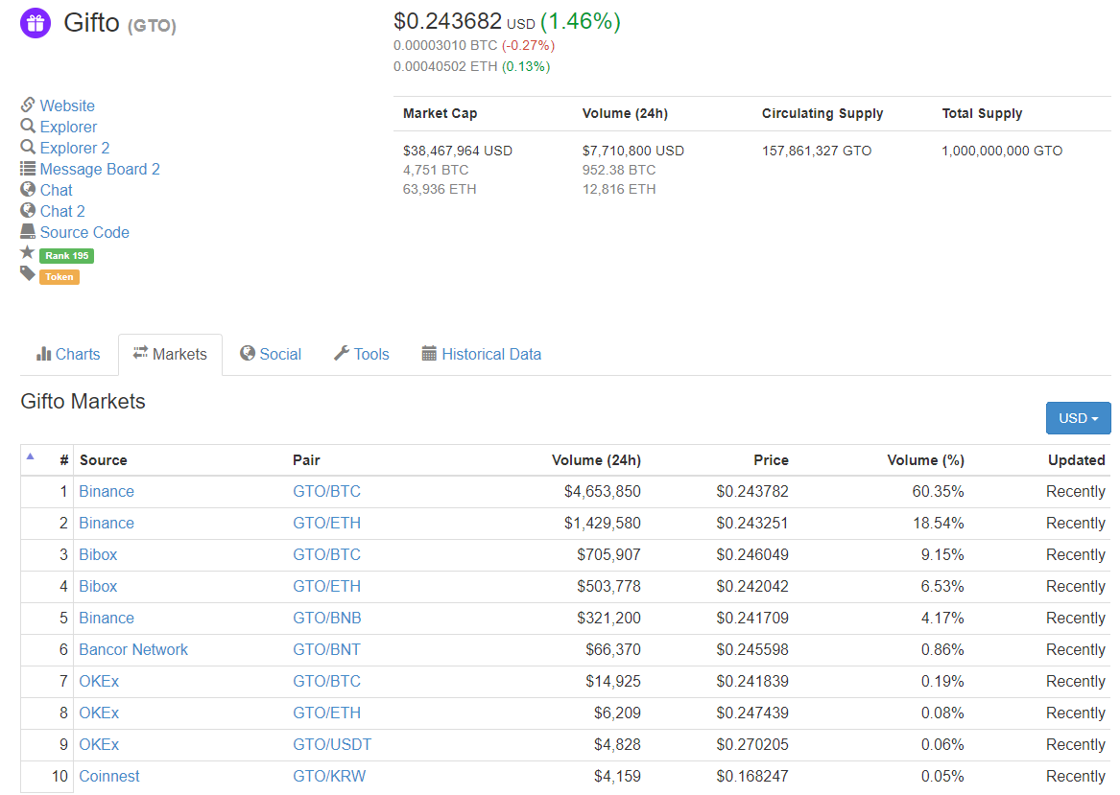Screen dimensions: 1120x795
Task: Click the green Rank 195 badge
Action: pos(67,255)
